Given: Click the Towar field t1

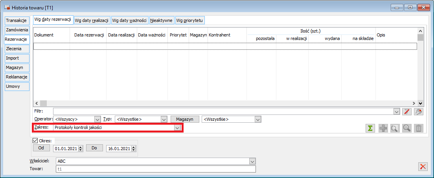Looking at the screenshot, I should click(156, 169).
